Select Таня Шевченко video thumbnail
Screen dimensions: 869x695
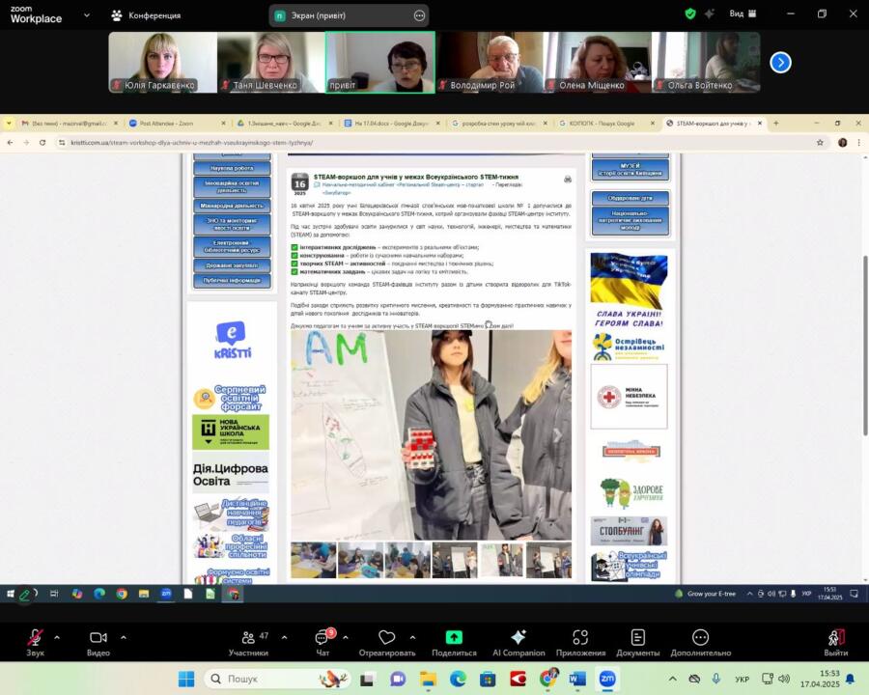pos(271,62)
